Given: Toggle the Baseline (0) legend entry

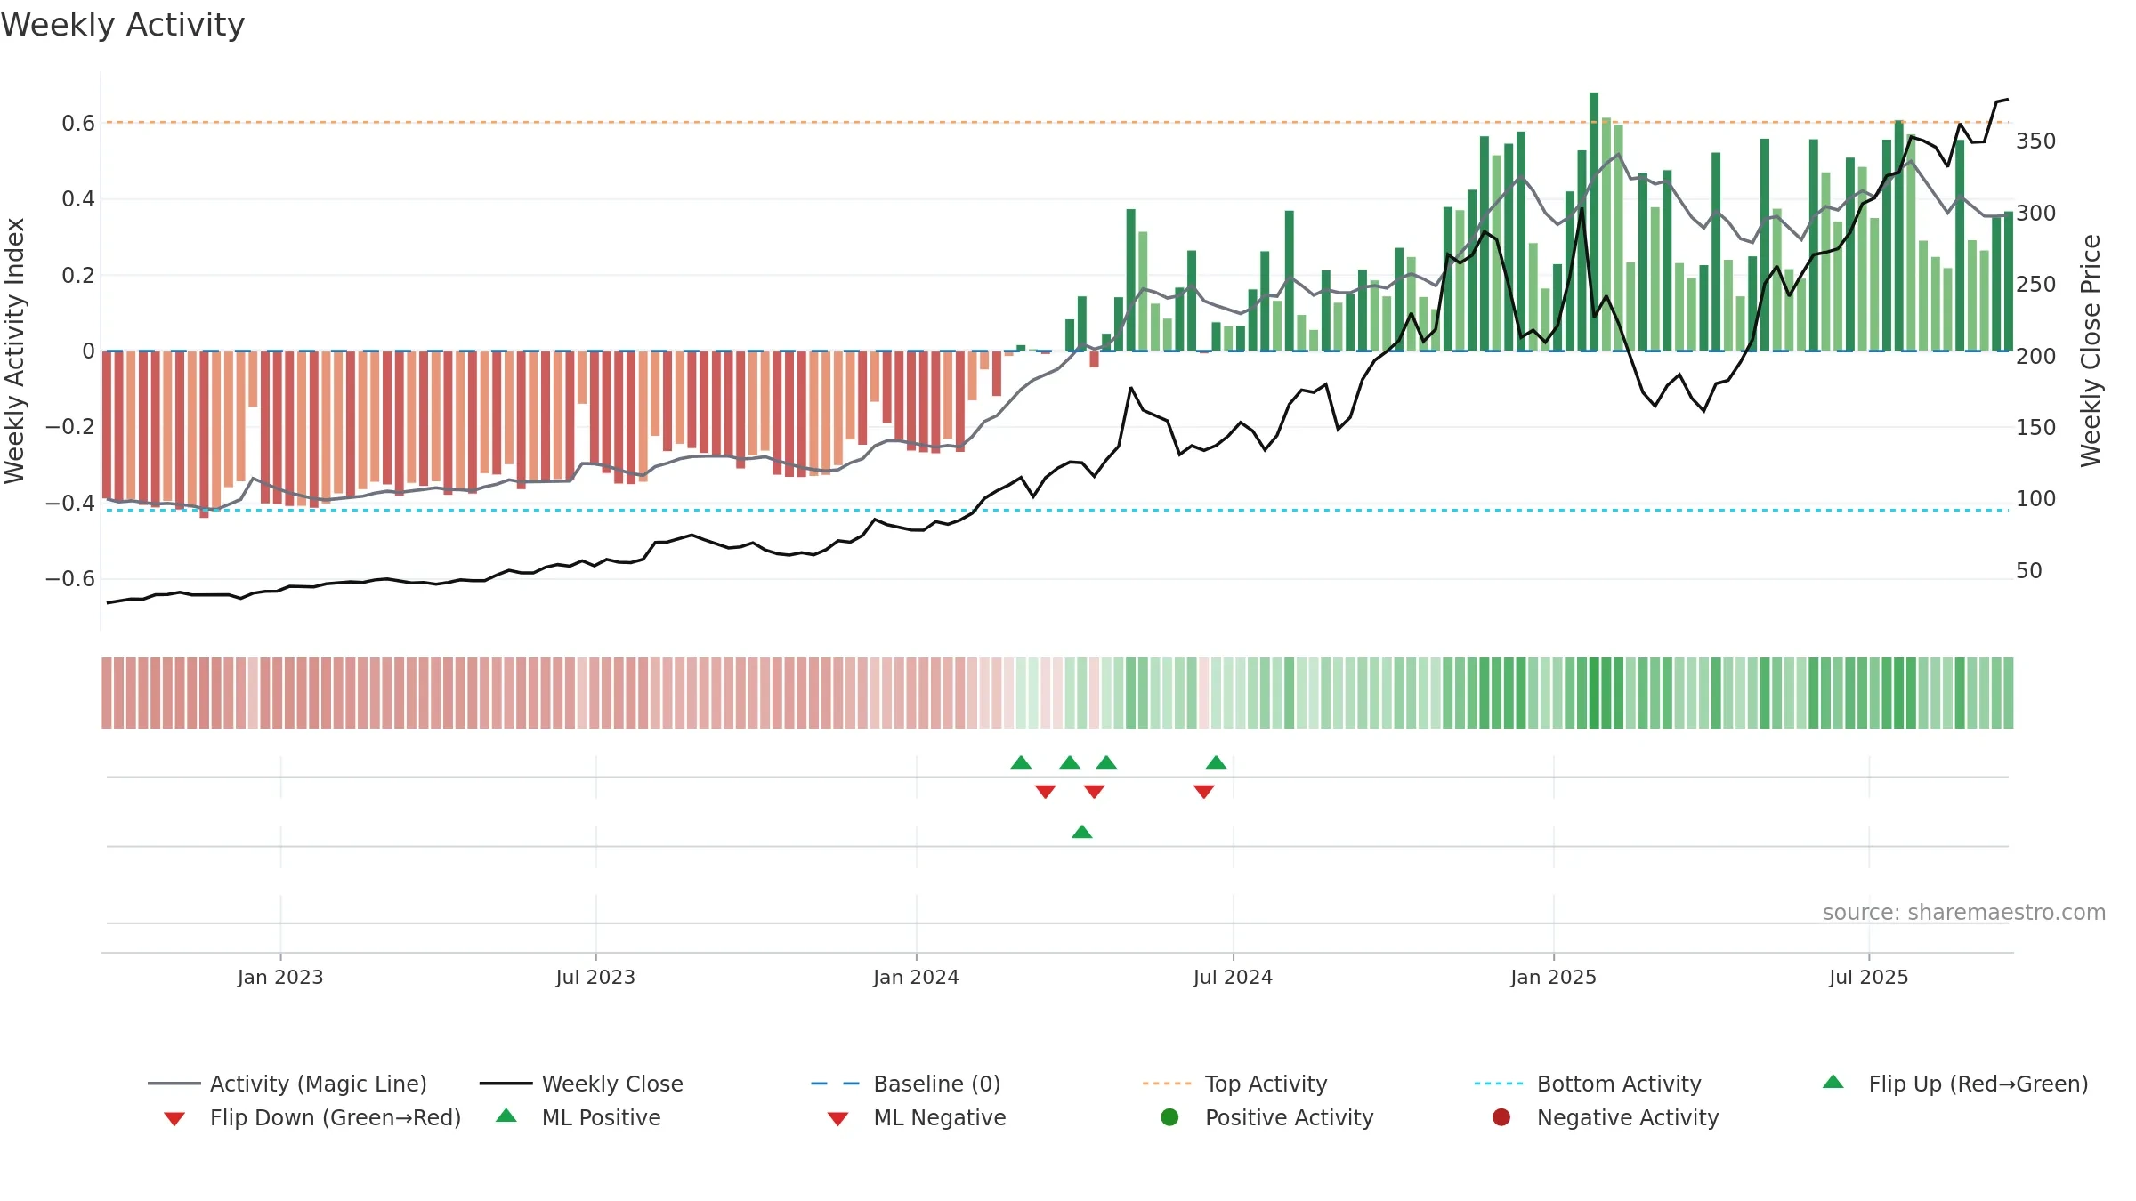Looking at the screenshot, I should point(906,1084).
